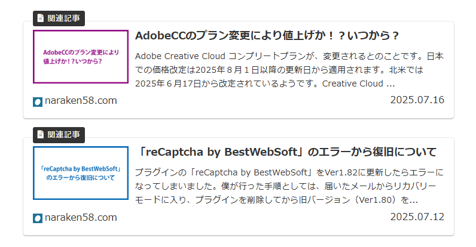Click the naraken58.com favicon in the reCaptcha card

pos(38,218)
